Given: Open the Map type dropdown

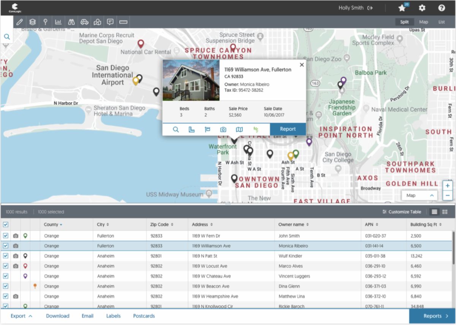Looking at the screenshot, I should (420, 196).
